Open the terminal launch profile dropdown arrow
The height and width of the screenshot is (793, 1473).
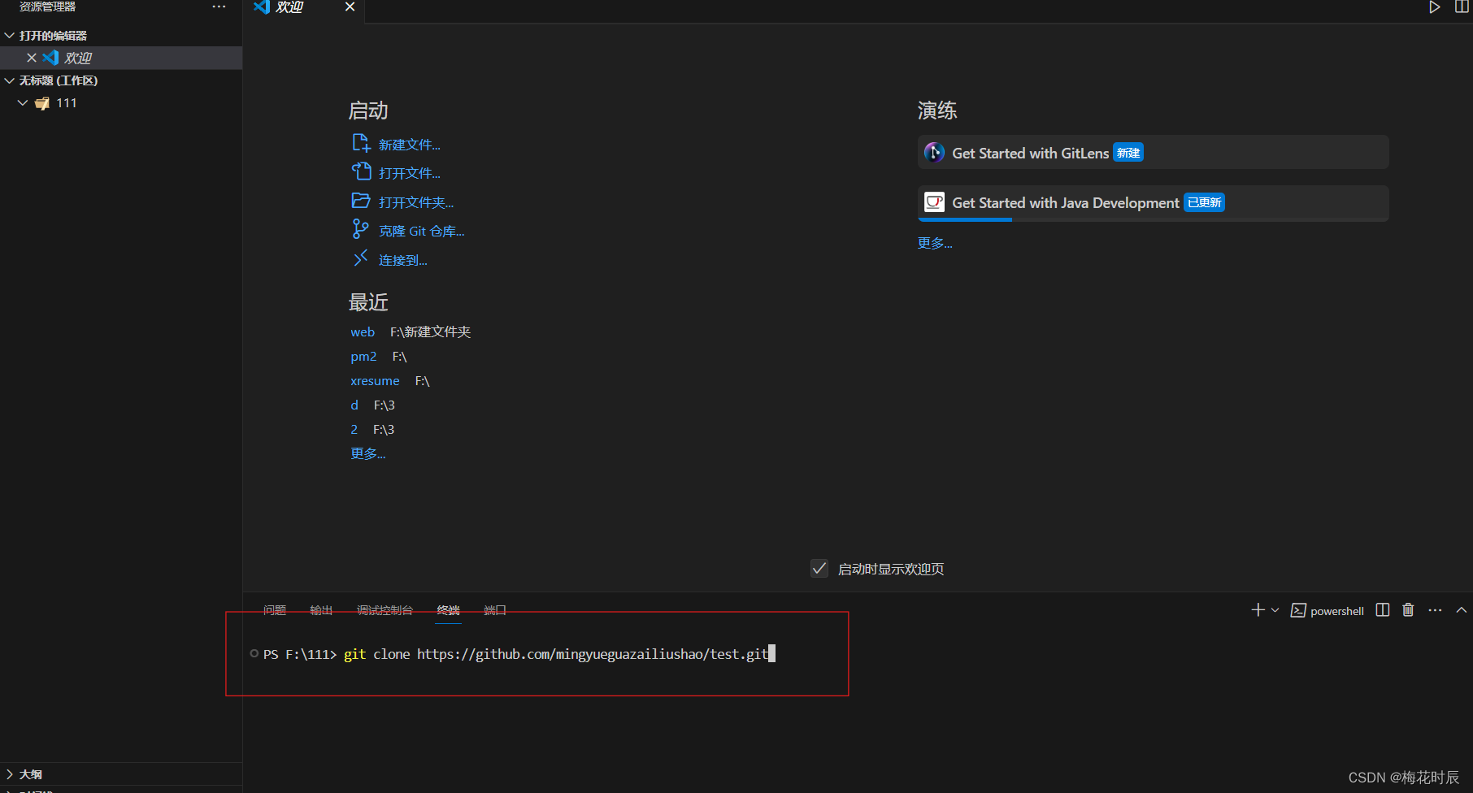click(1275, 610)
